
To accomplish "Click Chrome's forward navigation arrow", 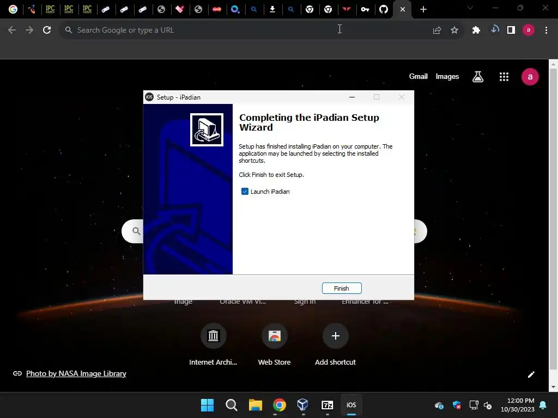I will click(29, 30).
